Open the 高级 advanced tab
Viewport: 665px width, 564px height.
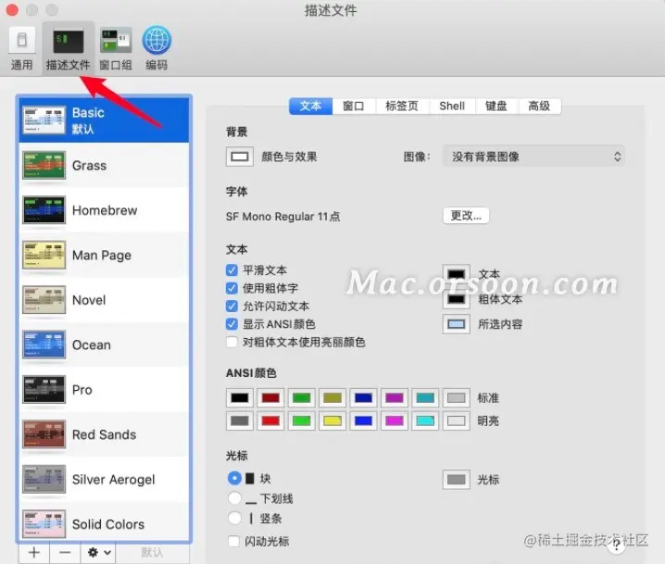[539, 106]
